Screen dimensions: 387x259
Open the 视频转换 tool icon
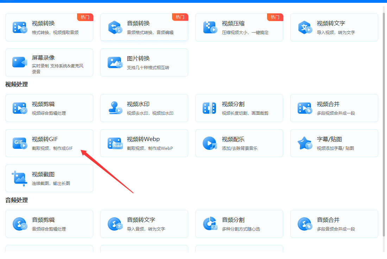click(x=20, y=28)
